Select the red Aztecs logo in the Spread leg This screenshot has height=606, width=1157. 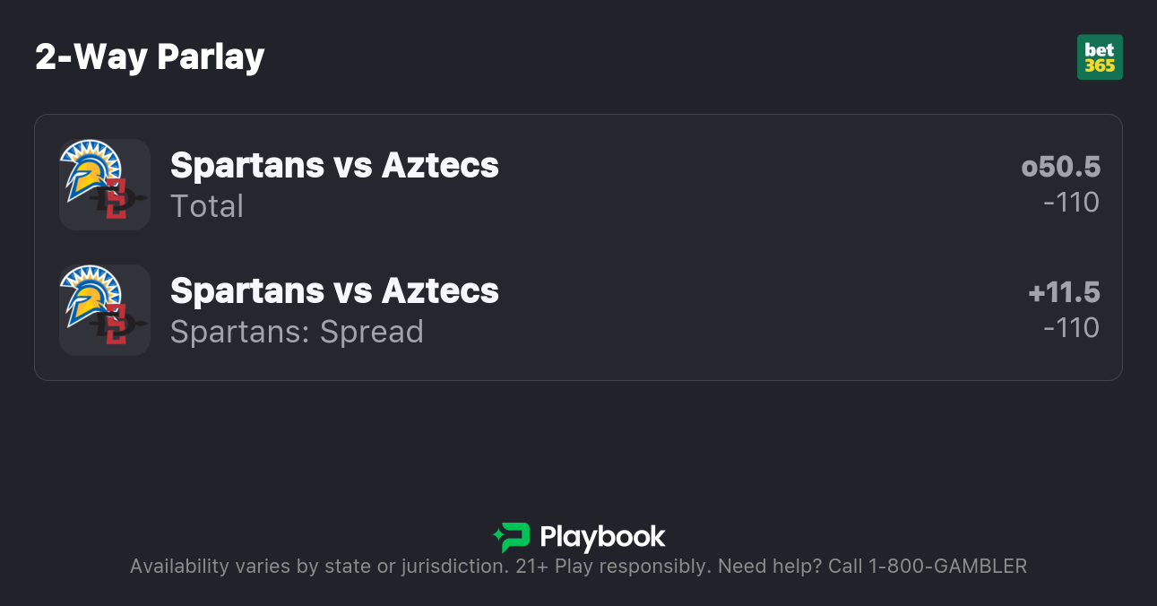tap(117, 325)
